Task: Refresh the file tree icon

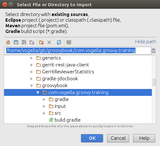Action: point(59,42)
